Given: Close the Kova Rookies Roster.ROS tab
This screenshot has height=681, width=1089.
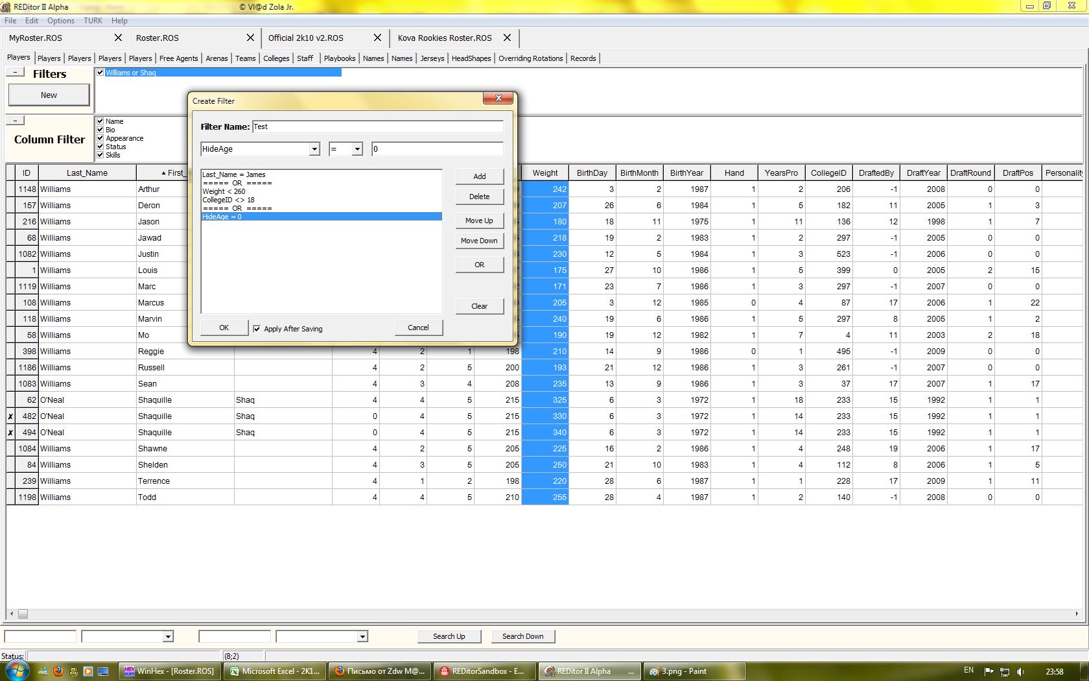Looking at the screenshot, I should 507,38.
